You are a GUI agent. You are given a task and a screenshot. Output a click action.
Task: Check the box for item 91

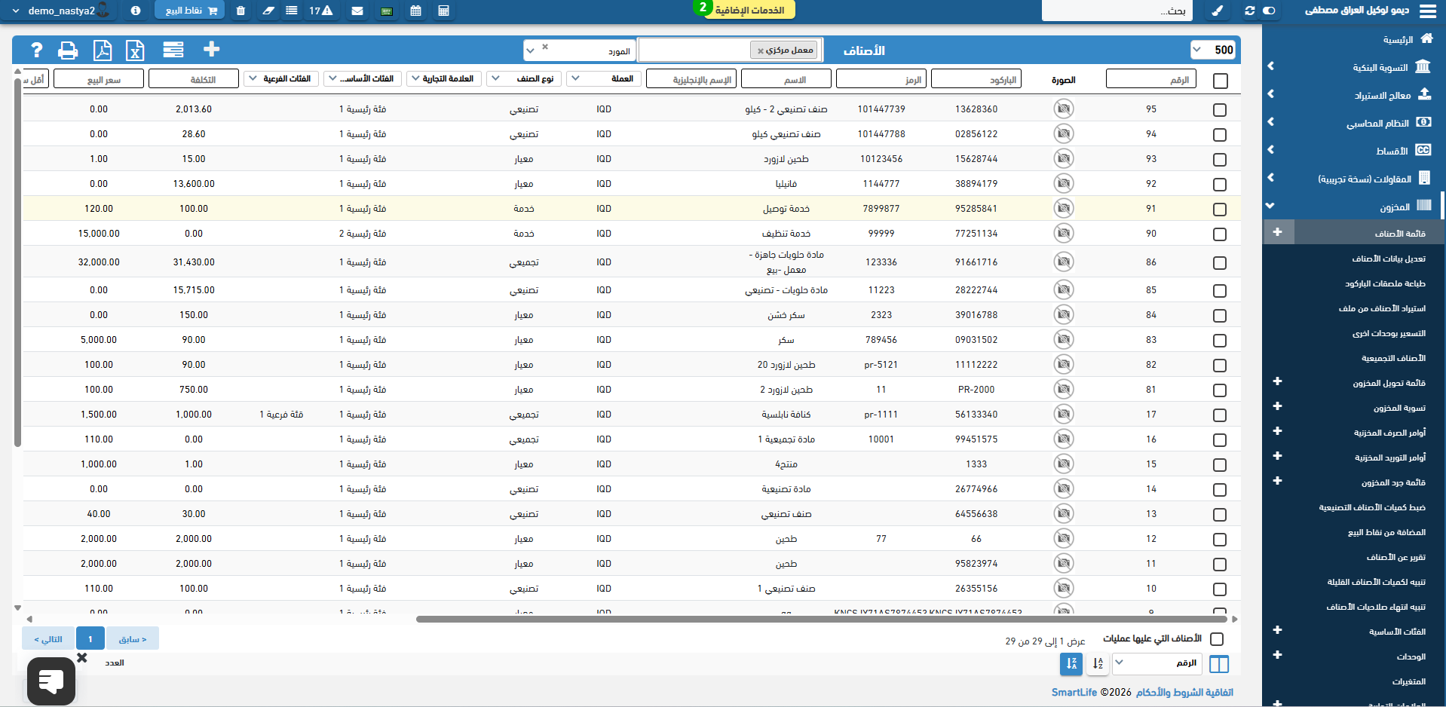1220,209
